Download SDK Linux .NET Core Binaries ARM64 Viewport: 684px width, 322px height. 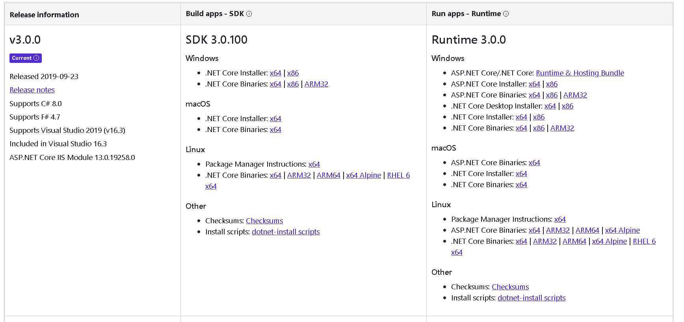(329, 175)
